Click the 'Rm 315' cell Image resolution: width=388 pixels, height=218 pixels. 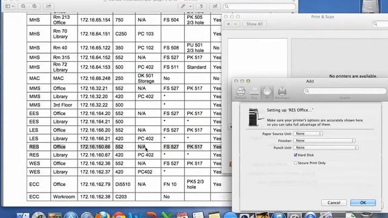point(64,58)
